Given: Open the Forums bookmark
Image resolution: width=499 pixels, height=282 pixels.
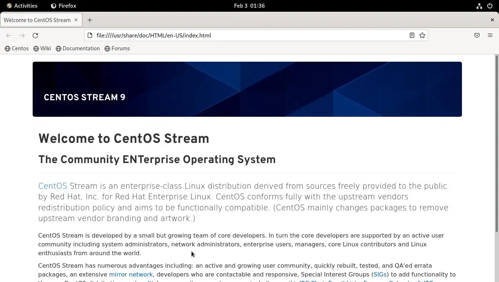Looking at the screenshot, I should point(117,48).
